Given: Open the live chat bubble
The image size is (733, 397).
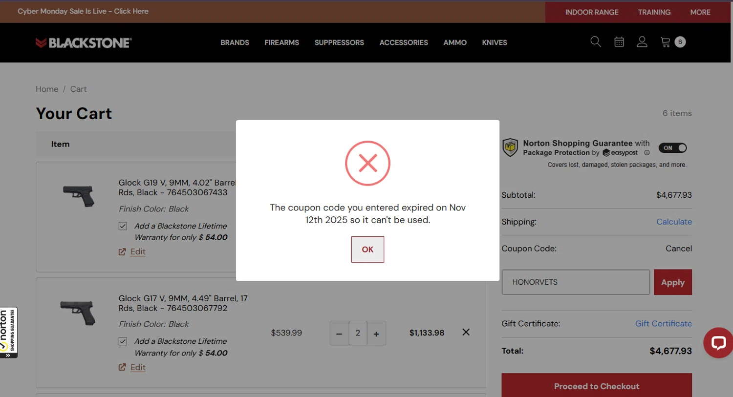Looking at the screenshot, I should tap(718, 343).
